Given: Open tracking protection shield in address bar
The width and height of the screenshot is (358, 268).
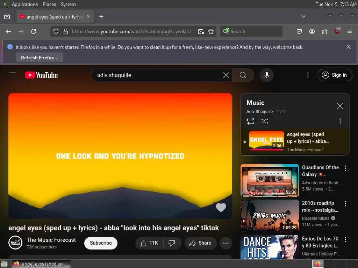Looking at the screenshot, I should 56,31.
